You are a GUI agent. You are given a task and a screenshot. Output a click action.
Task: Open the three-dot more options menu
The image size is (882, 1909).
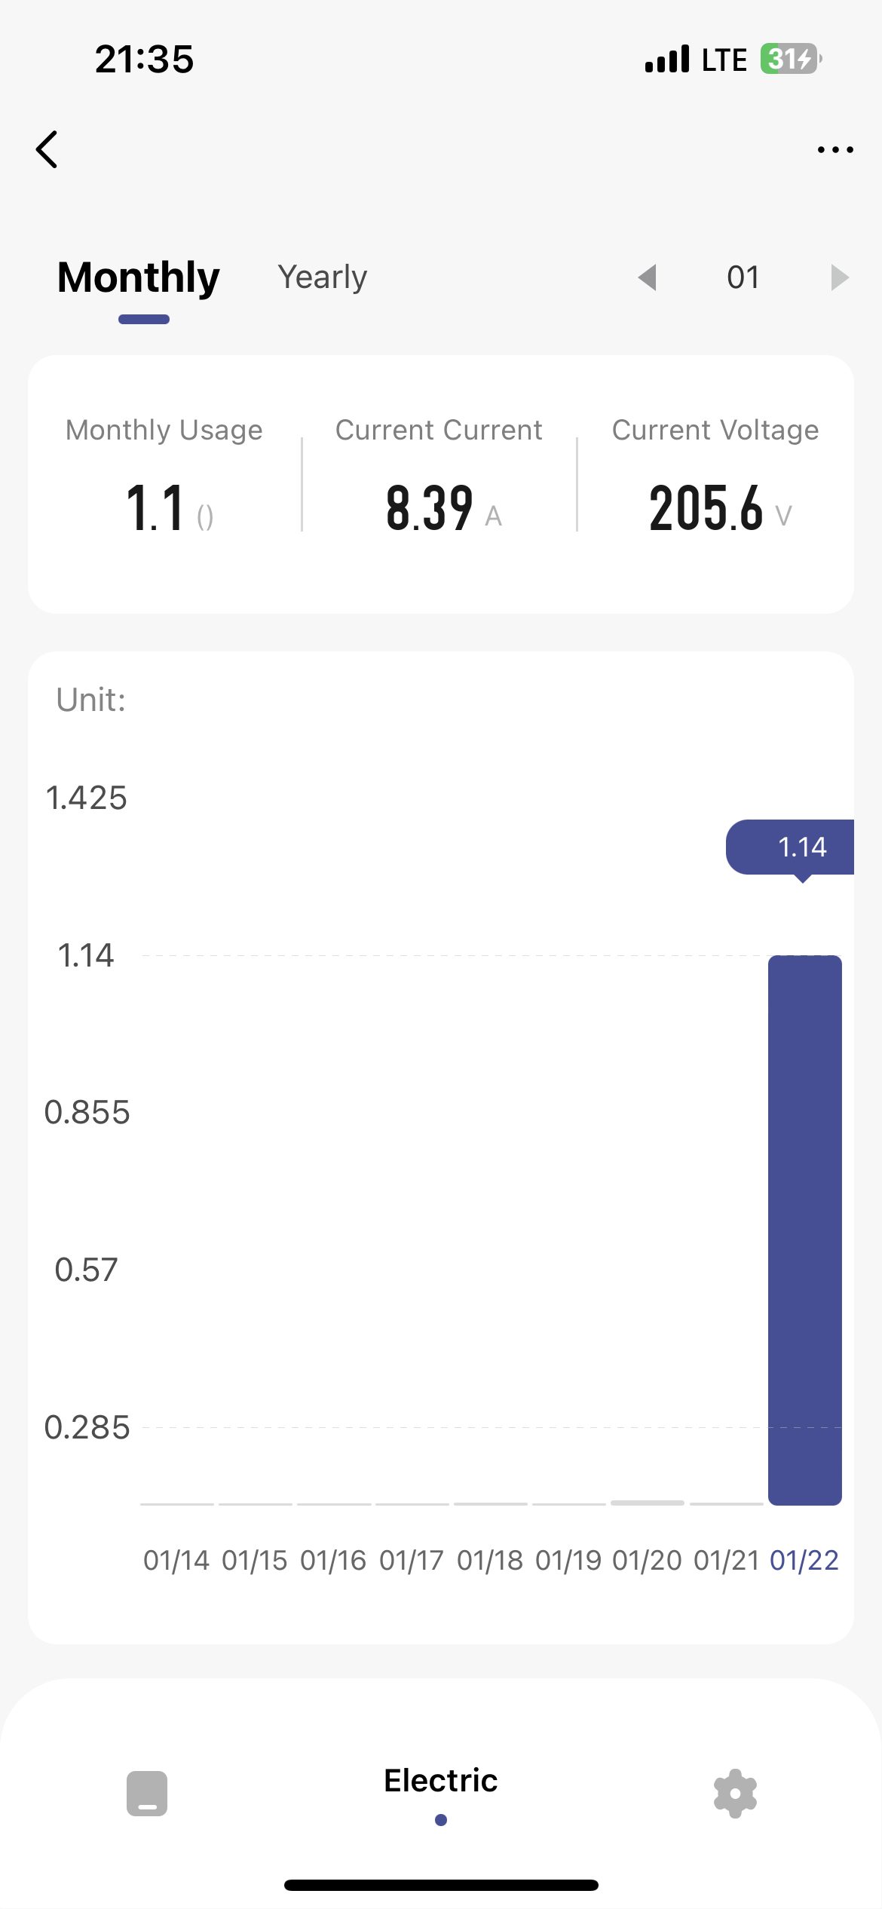click(835, 149)
